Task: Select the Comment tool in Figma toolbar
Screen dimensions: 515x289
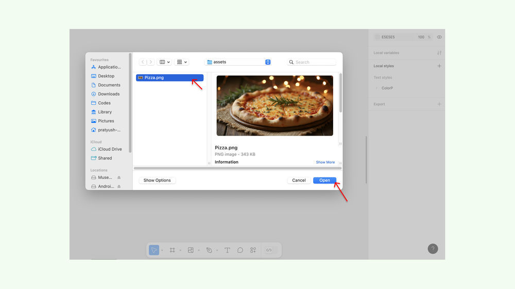Action: click(x=240, y=250)
